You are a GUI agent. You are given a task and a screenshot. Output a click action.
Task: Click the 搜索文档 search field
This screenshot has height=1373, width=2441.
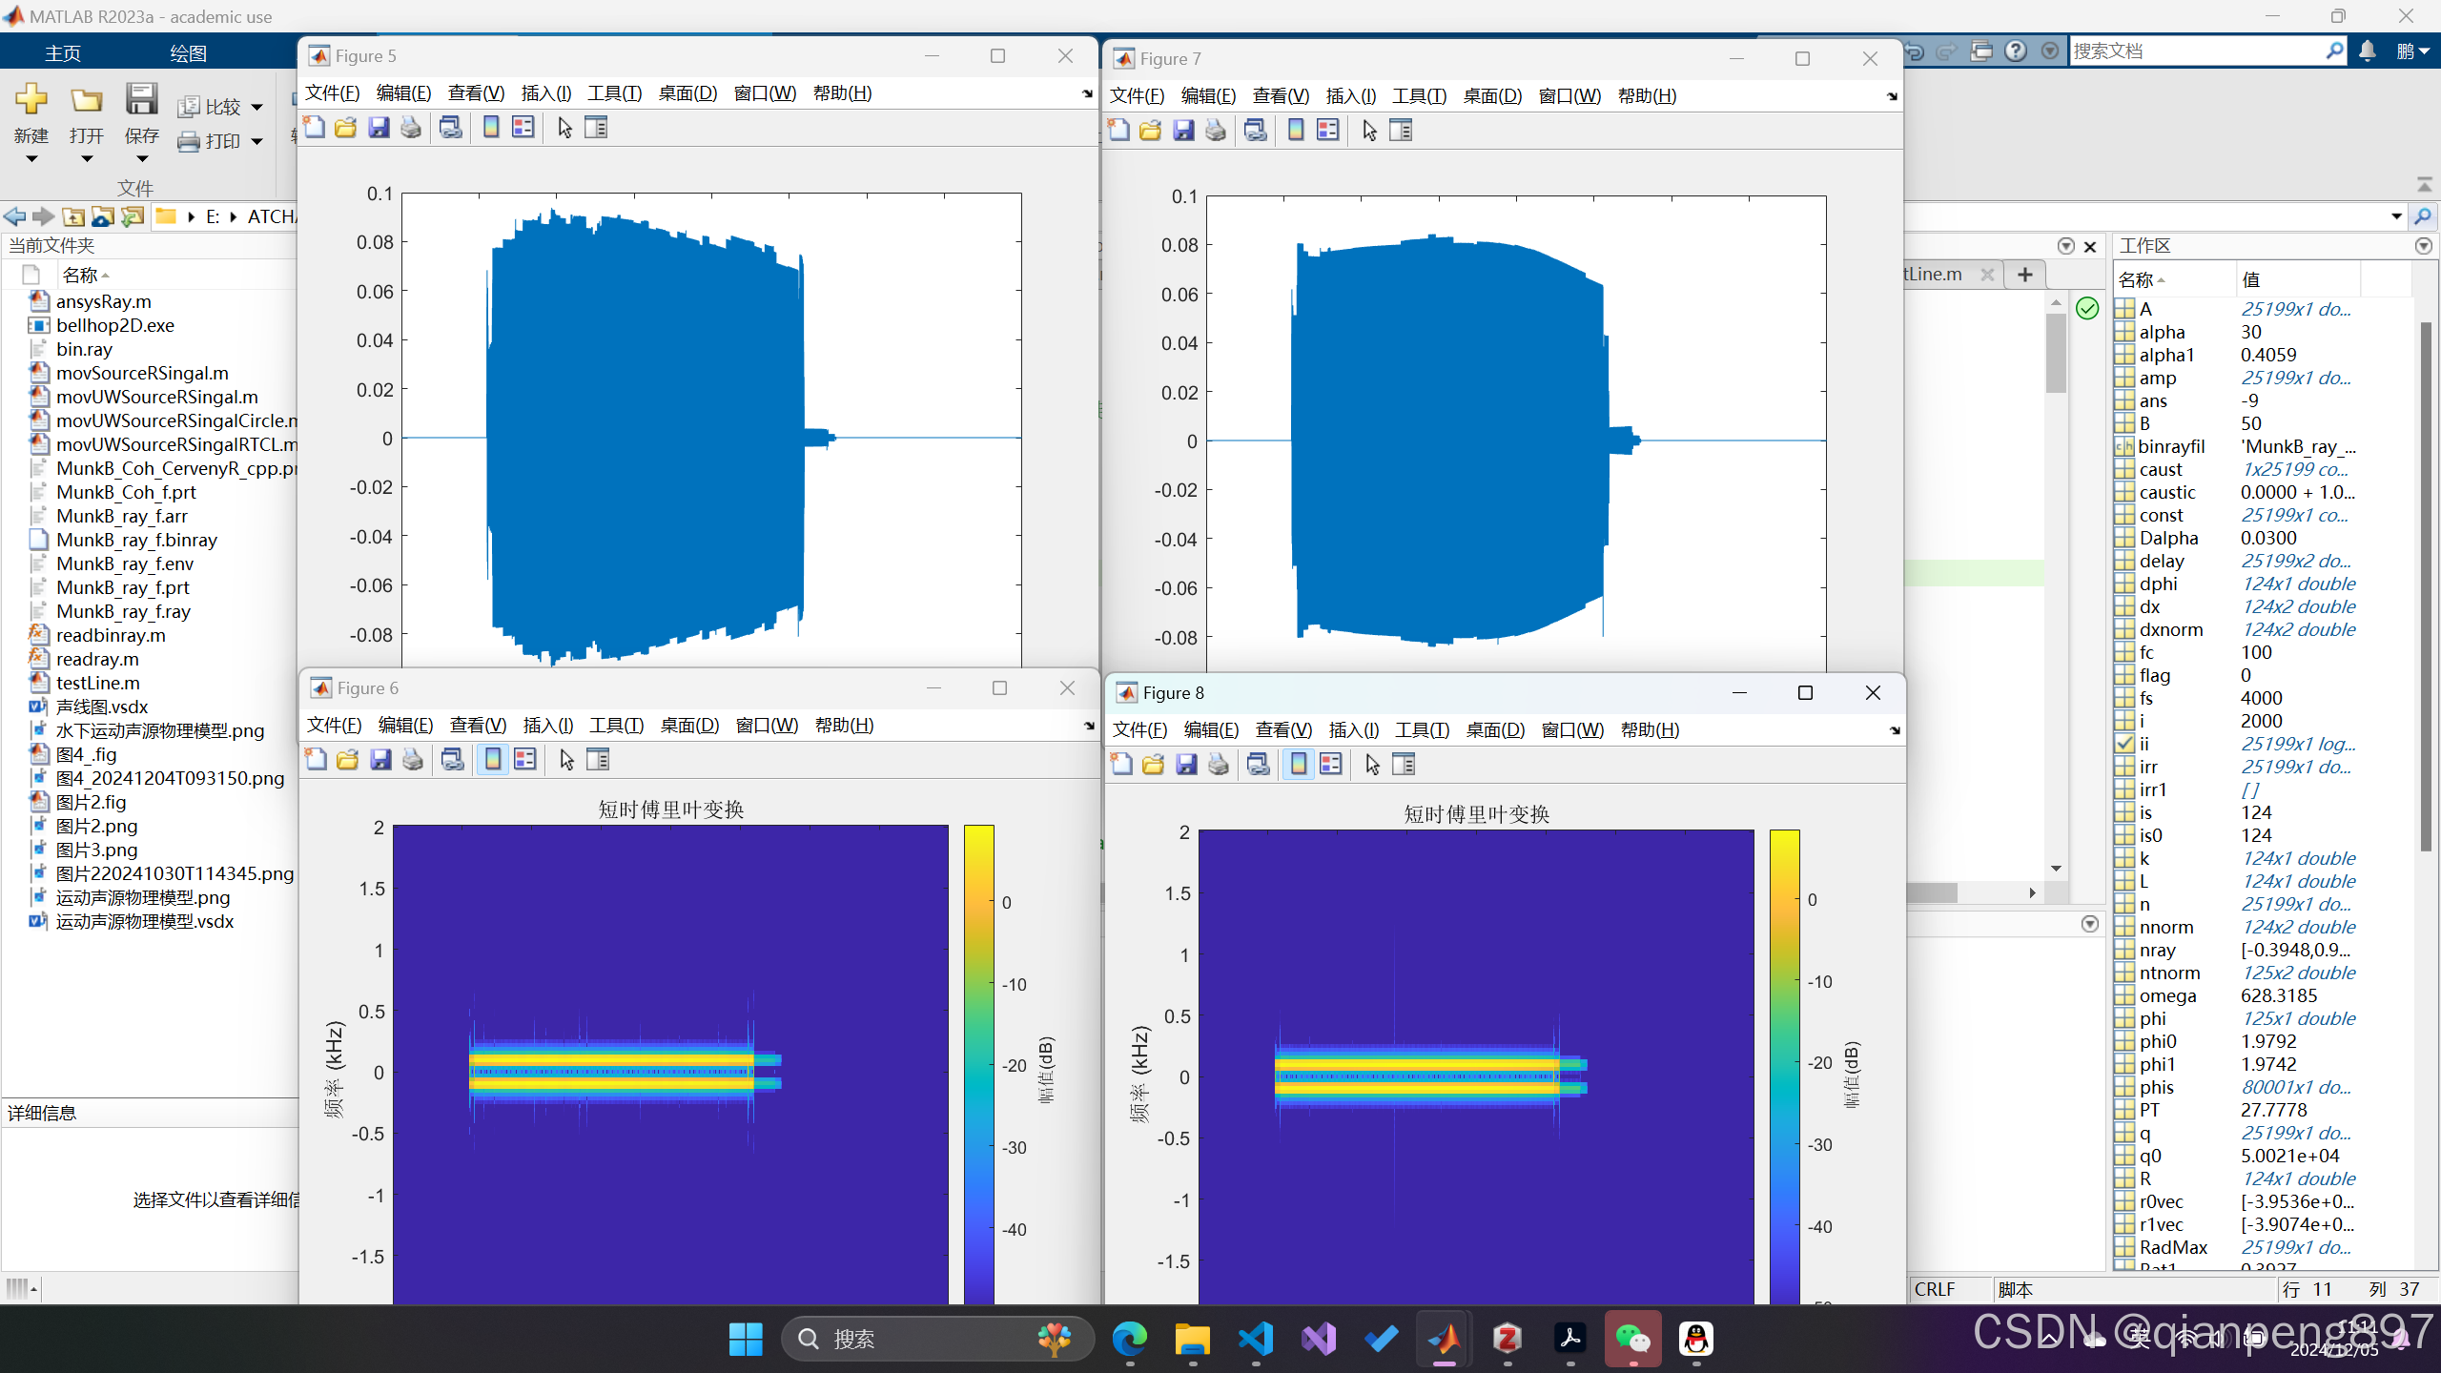[x=2193, y=51]
